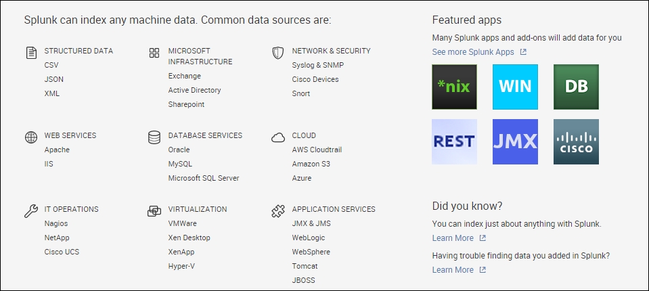This screenshot has width=649, height=291.
Task: Click the Microsoft Infrastructure grid icon
Action: 154,53
